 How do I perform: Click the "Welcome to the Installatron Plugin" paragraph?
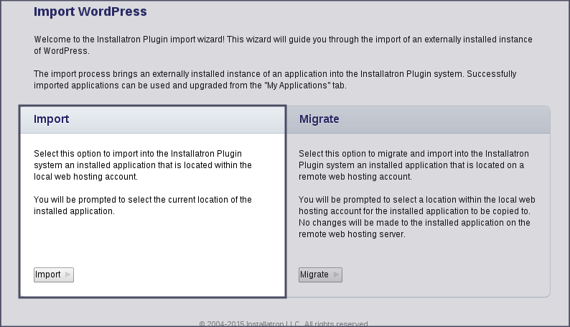(x=283, y=45)
